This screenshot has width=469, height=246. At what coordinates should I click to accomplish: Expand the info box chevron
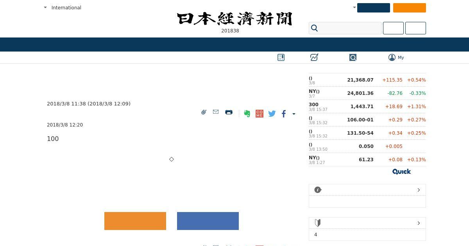click(419, 190)
